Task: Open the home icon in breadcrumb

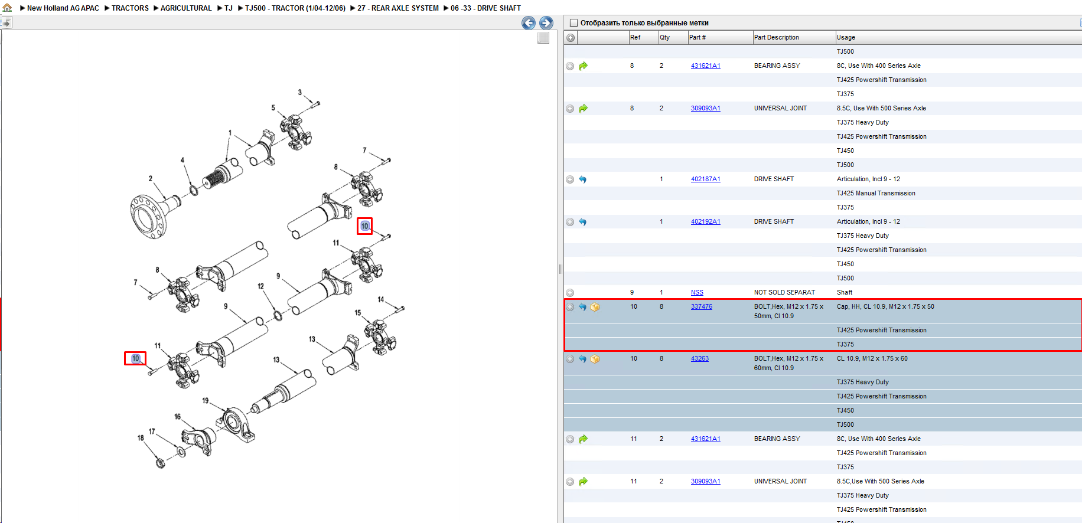Action: pos(7,8)
